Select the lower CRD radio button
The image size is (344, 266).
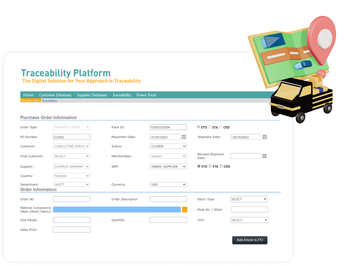point(221,166)
